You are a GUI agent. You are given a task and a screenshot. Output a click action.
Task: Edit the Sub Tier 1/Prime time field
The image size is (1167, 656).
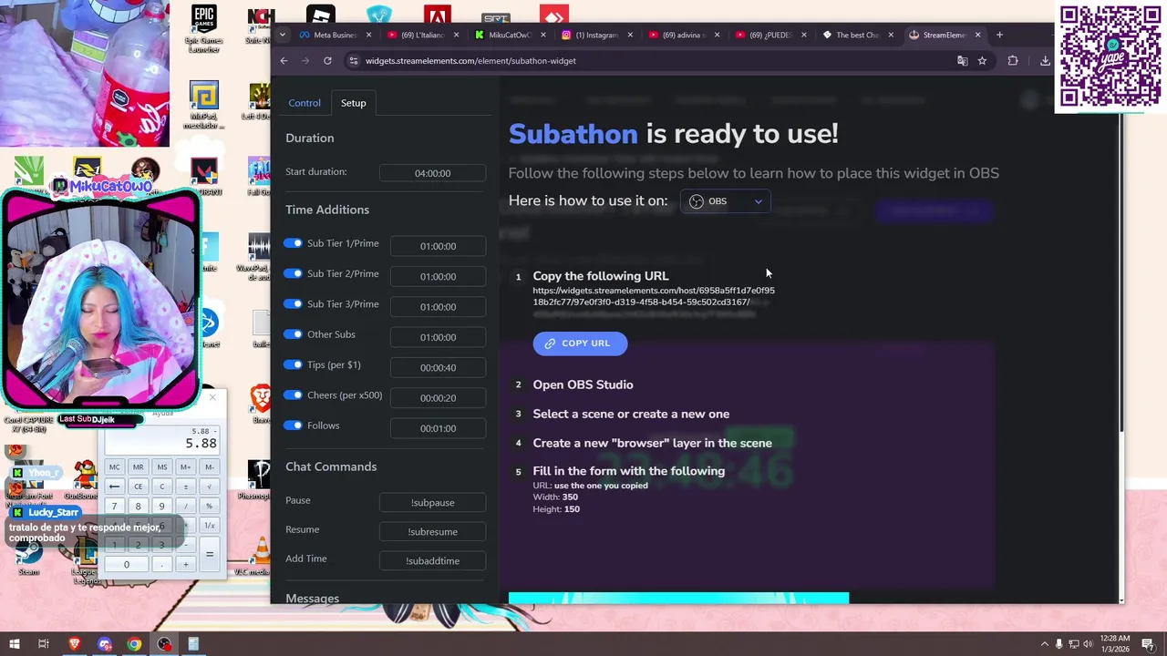(x=438, y=246)
